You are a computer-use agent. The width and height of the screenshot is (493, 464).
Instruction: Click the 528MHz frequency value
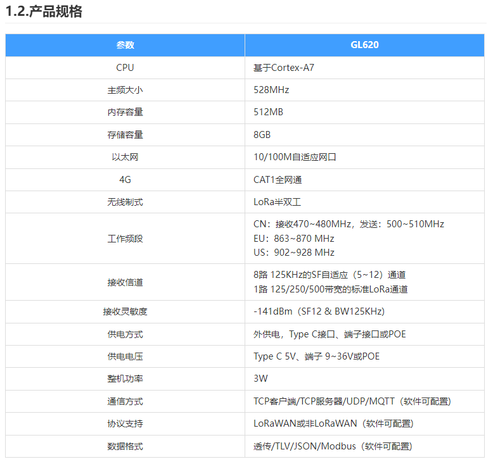pos(271,90)
